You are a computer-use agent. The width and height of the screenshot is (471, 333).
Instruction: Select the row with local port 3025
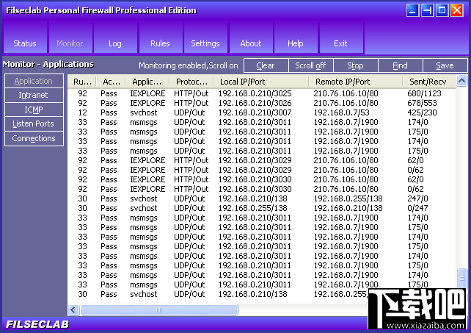[x=261, y=93]
